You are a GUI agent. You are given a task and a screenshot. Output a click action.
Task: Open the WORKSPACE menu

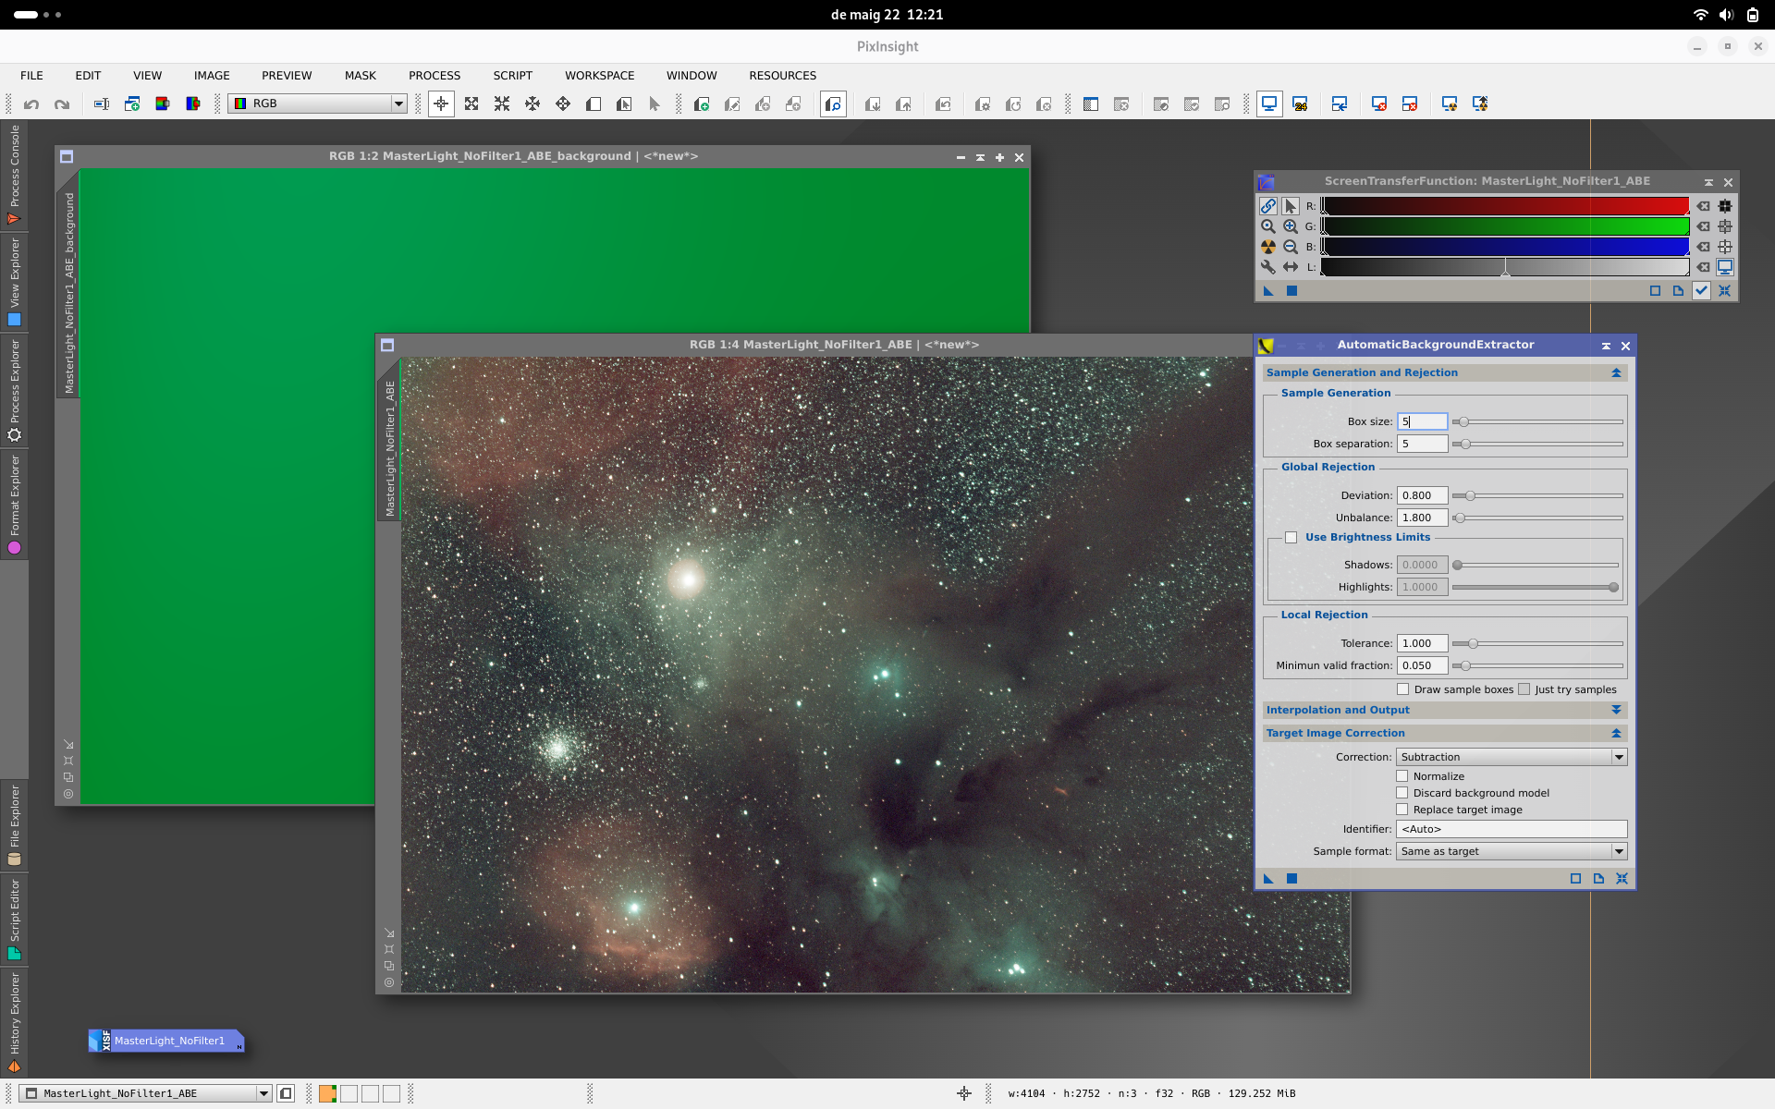[x=599, y=76]
